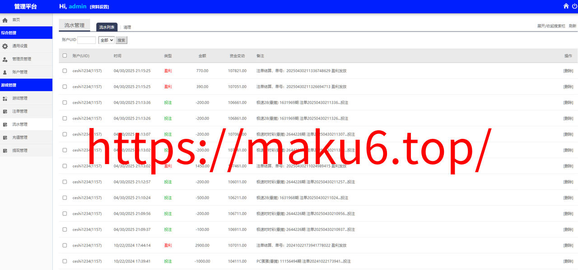Check the row timed 21:10:24

pos(65,197)
